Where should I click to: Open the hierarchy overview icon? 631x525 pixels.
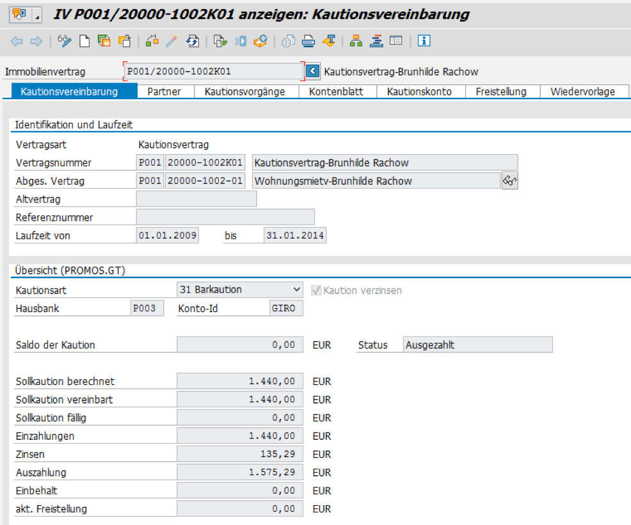[x=355, y=41]
